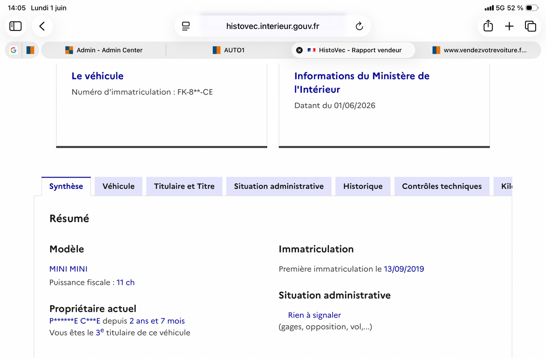This screenshot has height=358, width=546.
Task: Toggle the Safari sidebar icon
Action: 15,26
